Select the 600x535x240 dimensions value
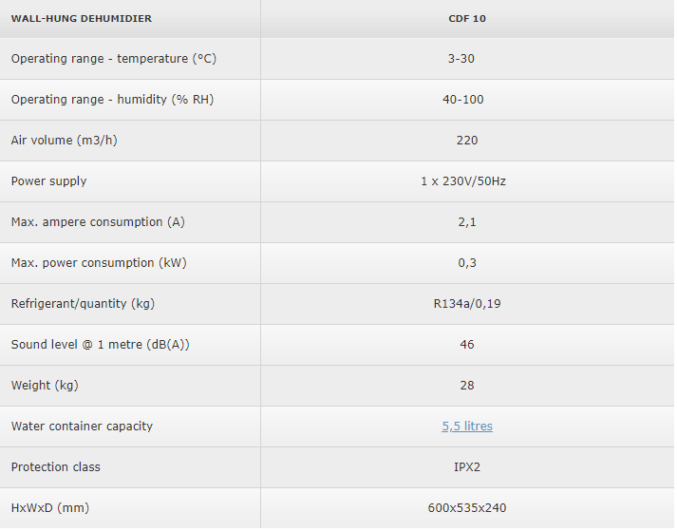Viewport: 677px width, 531px height. [466, 508]
